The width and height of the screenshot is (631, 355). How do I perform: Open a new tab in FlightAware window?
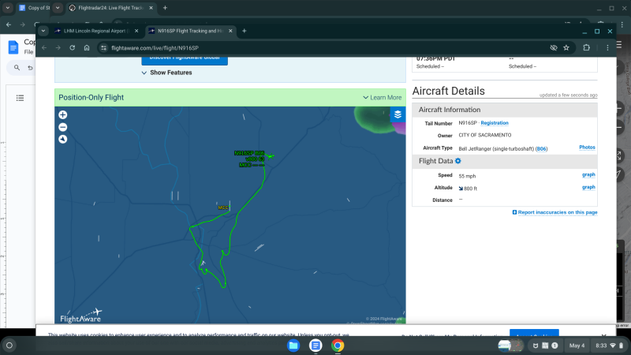click(x=244, y=31)
